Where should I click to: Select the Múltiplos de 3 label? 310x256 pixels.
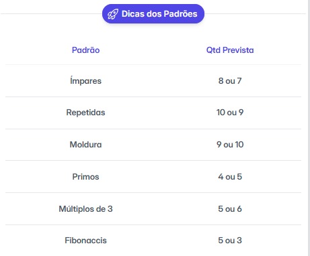tap(85, 209)
